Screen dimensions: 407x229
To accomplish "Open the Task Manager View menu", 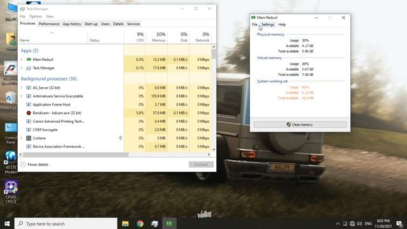I will tap(50, 17).
